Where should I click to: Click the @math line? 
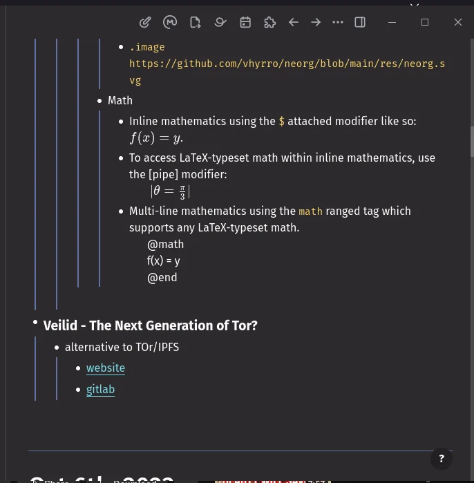[165, 245]
